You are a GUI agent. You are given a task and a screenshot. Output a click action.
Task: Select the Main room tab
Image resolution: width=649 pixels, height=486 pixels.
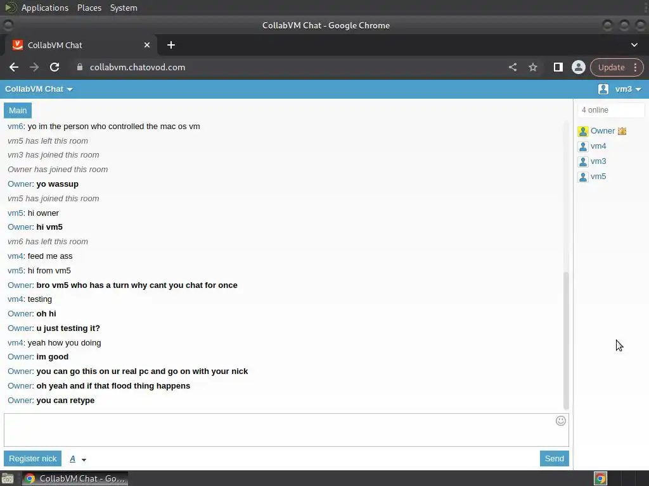click(18, 110)
